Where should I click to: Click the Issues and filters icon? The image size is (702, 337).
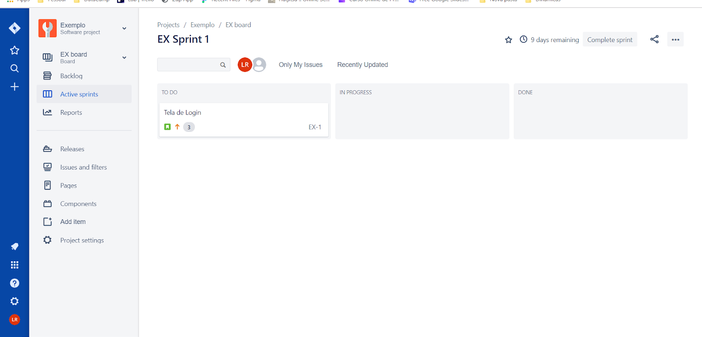(x=47, y=167)
